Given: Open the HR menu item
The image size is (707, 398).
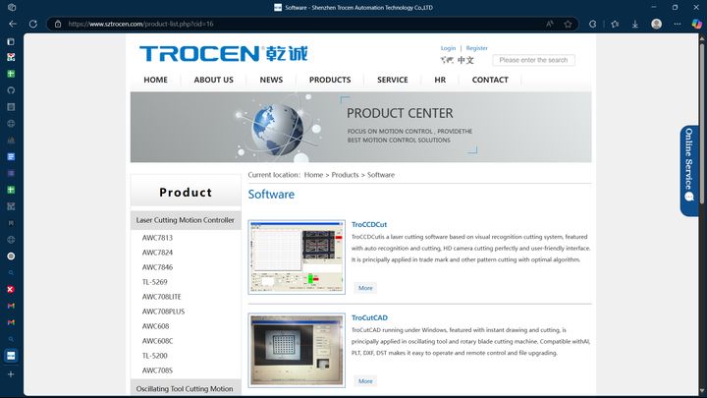Looking at the screenshot, I should [440, 80].
